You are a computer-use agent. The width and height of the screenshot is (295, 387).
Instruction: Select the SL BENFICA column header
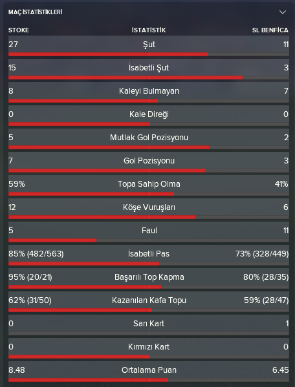270,30
